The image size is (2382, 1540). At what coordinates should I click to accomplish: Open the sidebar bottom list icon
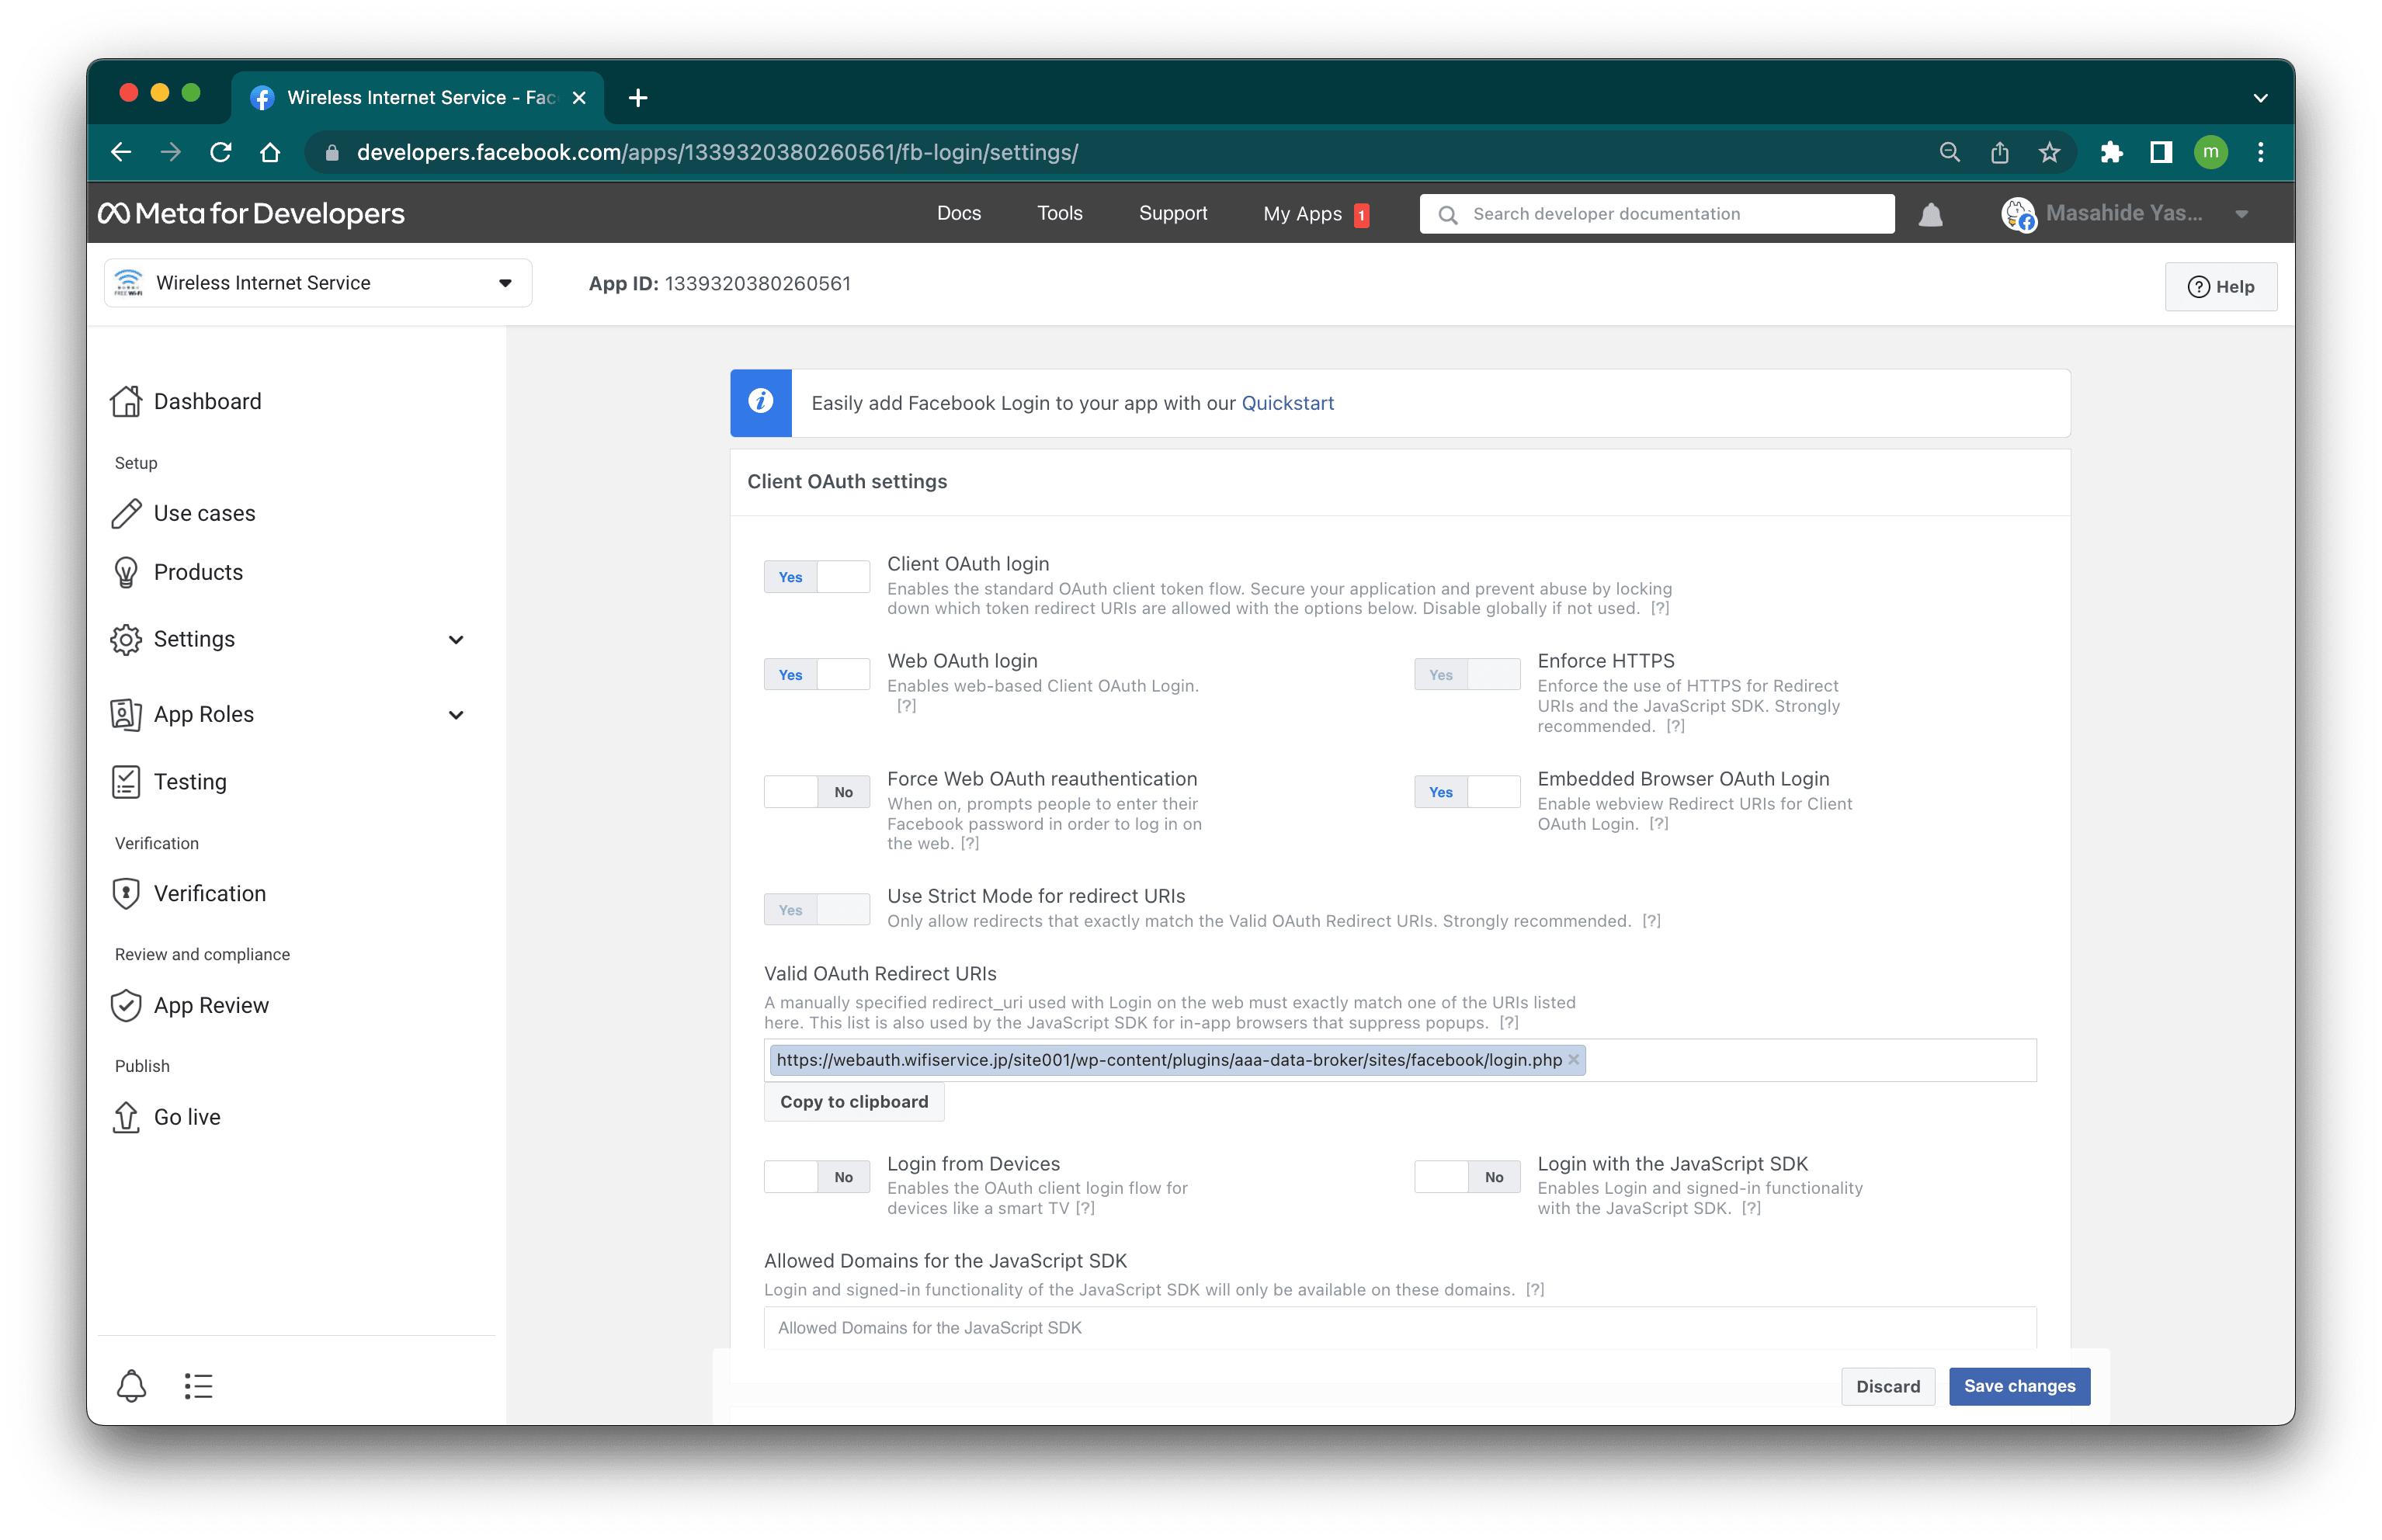(198, 1386)
